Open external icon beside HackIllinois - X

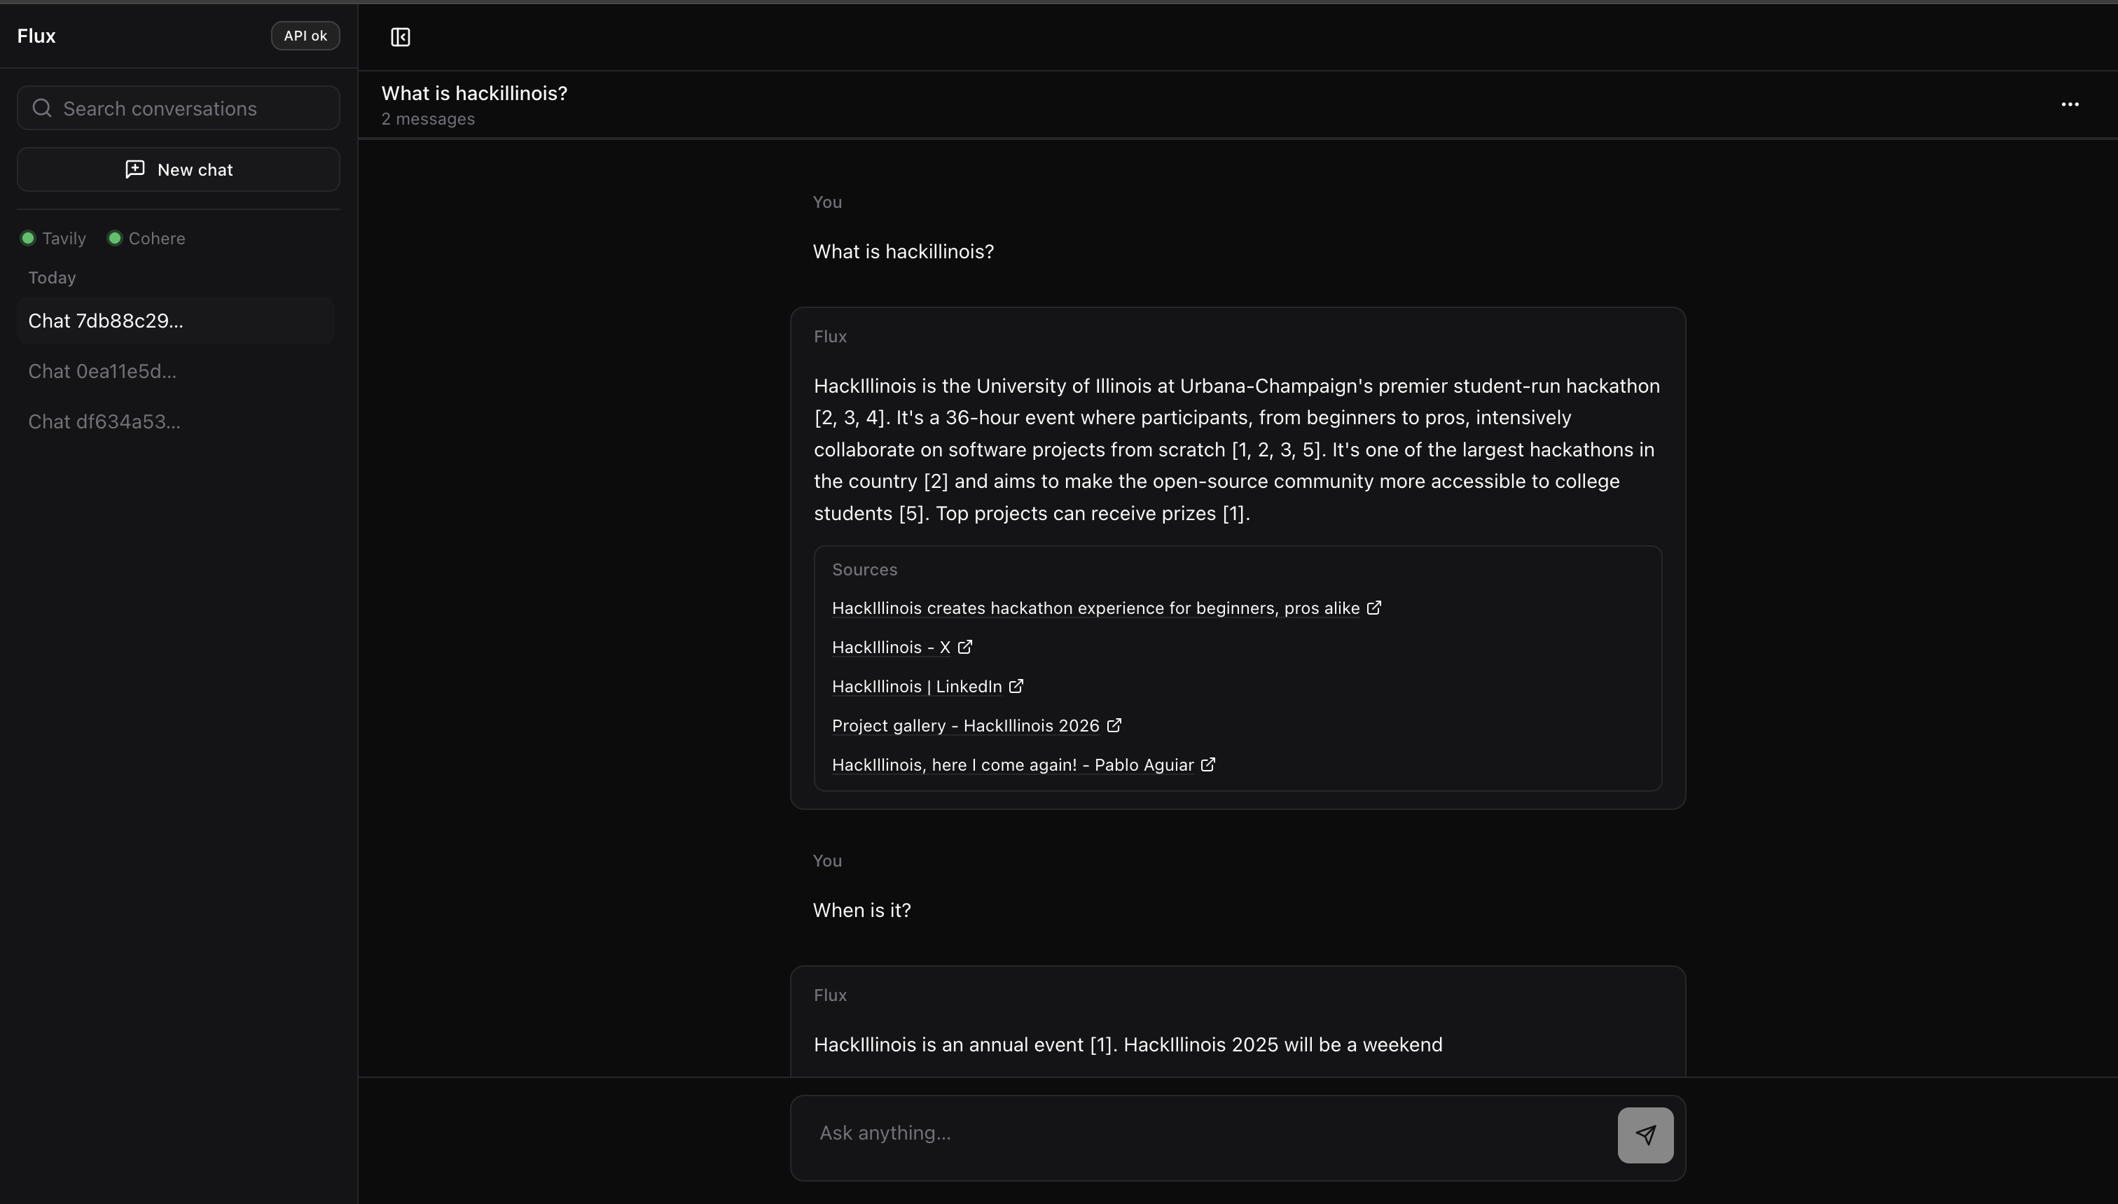[964, 647]
